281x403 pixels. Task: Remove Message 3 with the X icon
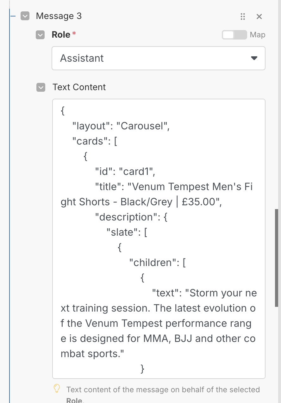point(259,16)
